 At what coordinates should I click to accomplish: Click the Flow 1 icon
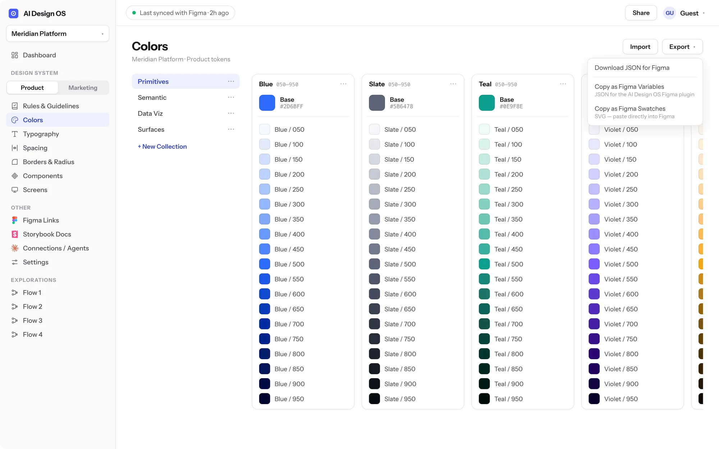tap(15, 293)
